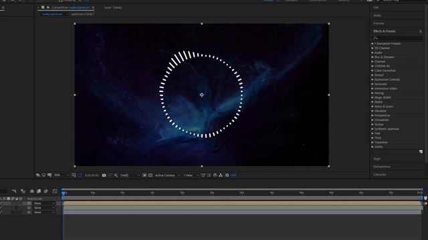Toggle Mask and Shape Path Visibility icon
This screenshot has width=428, height=240.
click(x=80, y=175)
